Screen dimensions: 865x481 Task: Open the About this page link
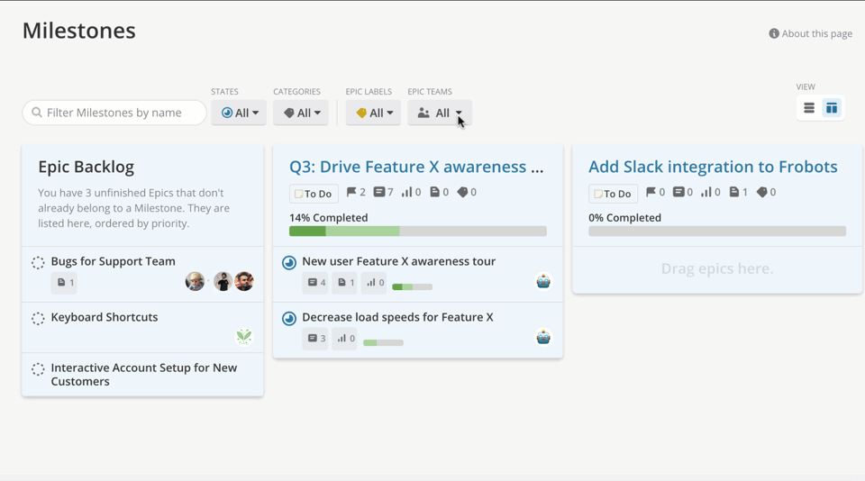[x=816, y=33]
